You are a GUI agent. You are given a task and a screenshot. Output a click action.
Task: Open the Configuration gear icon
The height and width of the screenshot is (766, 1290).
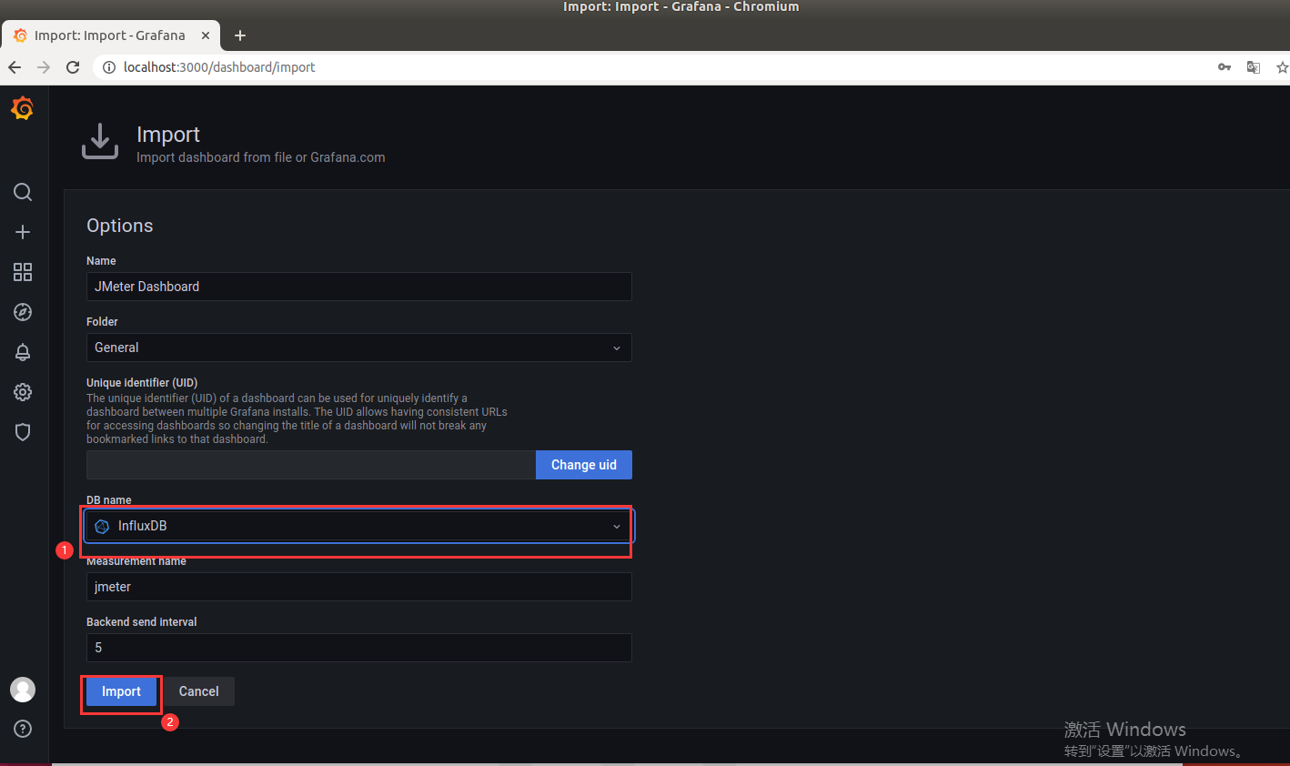(x=23, y=392)
